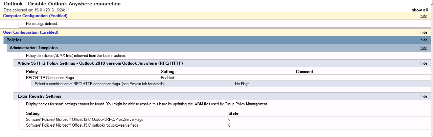Click the Policy column header

32,72
